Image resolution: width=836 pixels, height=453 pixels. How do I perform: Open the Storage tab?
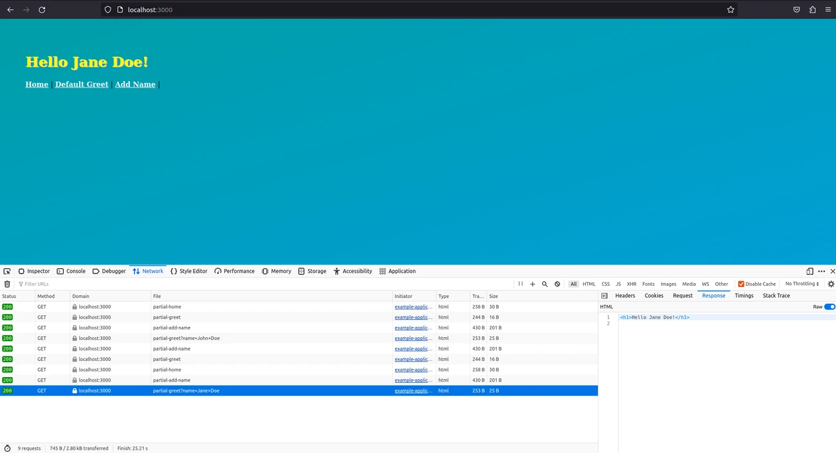coord(313,272)
